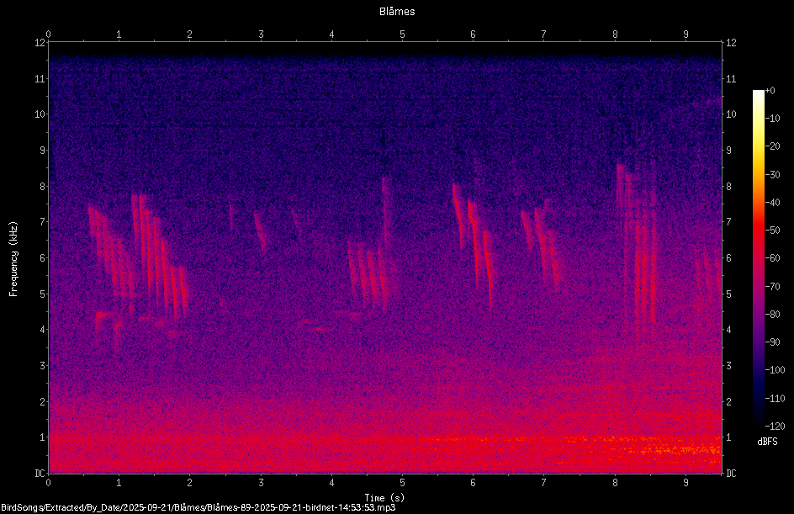Click the yellow -20 dBFS region of color bar
794x514 pixels.
tap(758, 146)
